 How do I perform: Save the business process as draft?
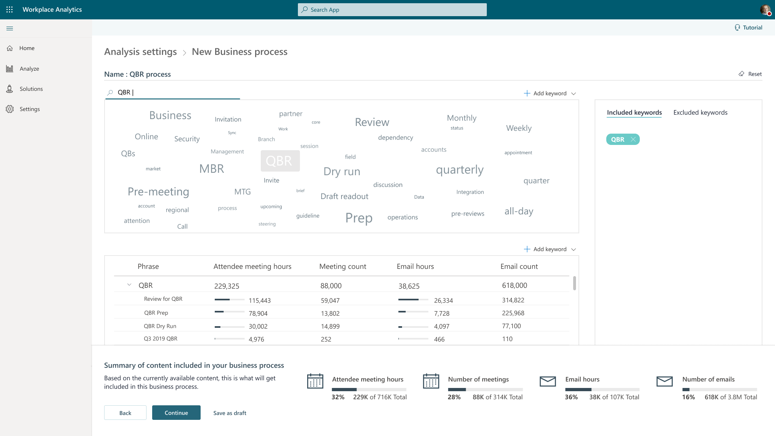point(229,413)
